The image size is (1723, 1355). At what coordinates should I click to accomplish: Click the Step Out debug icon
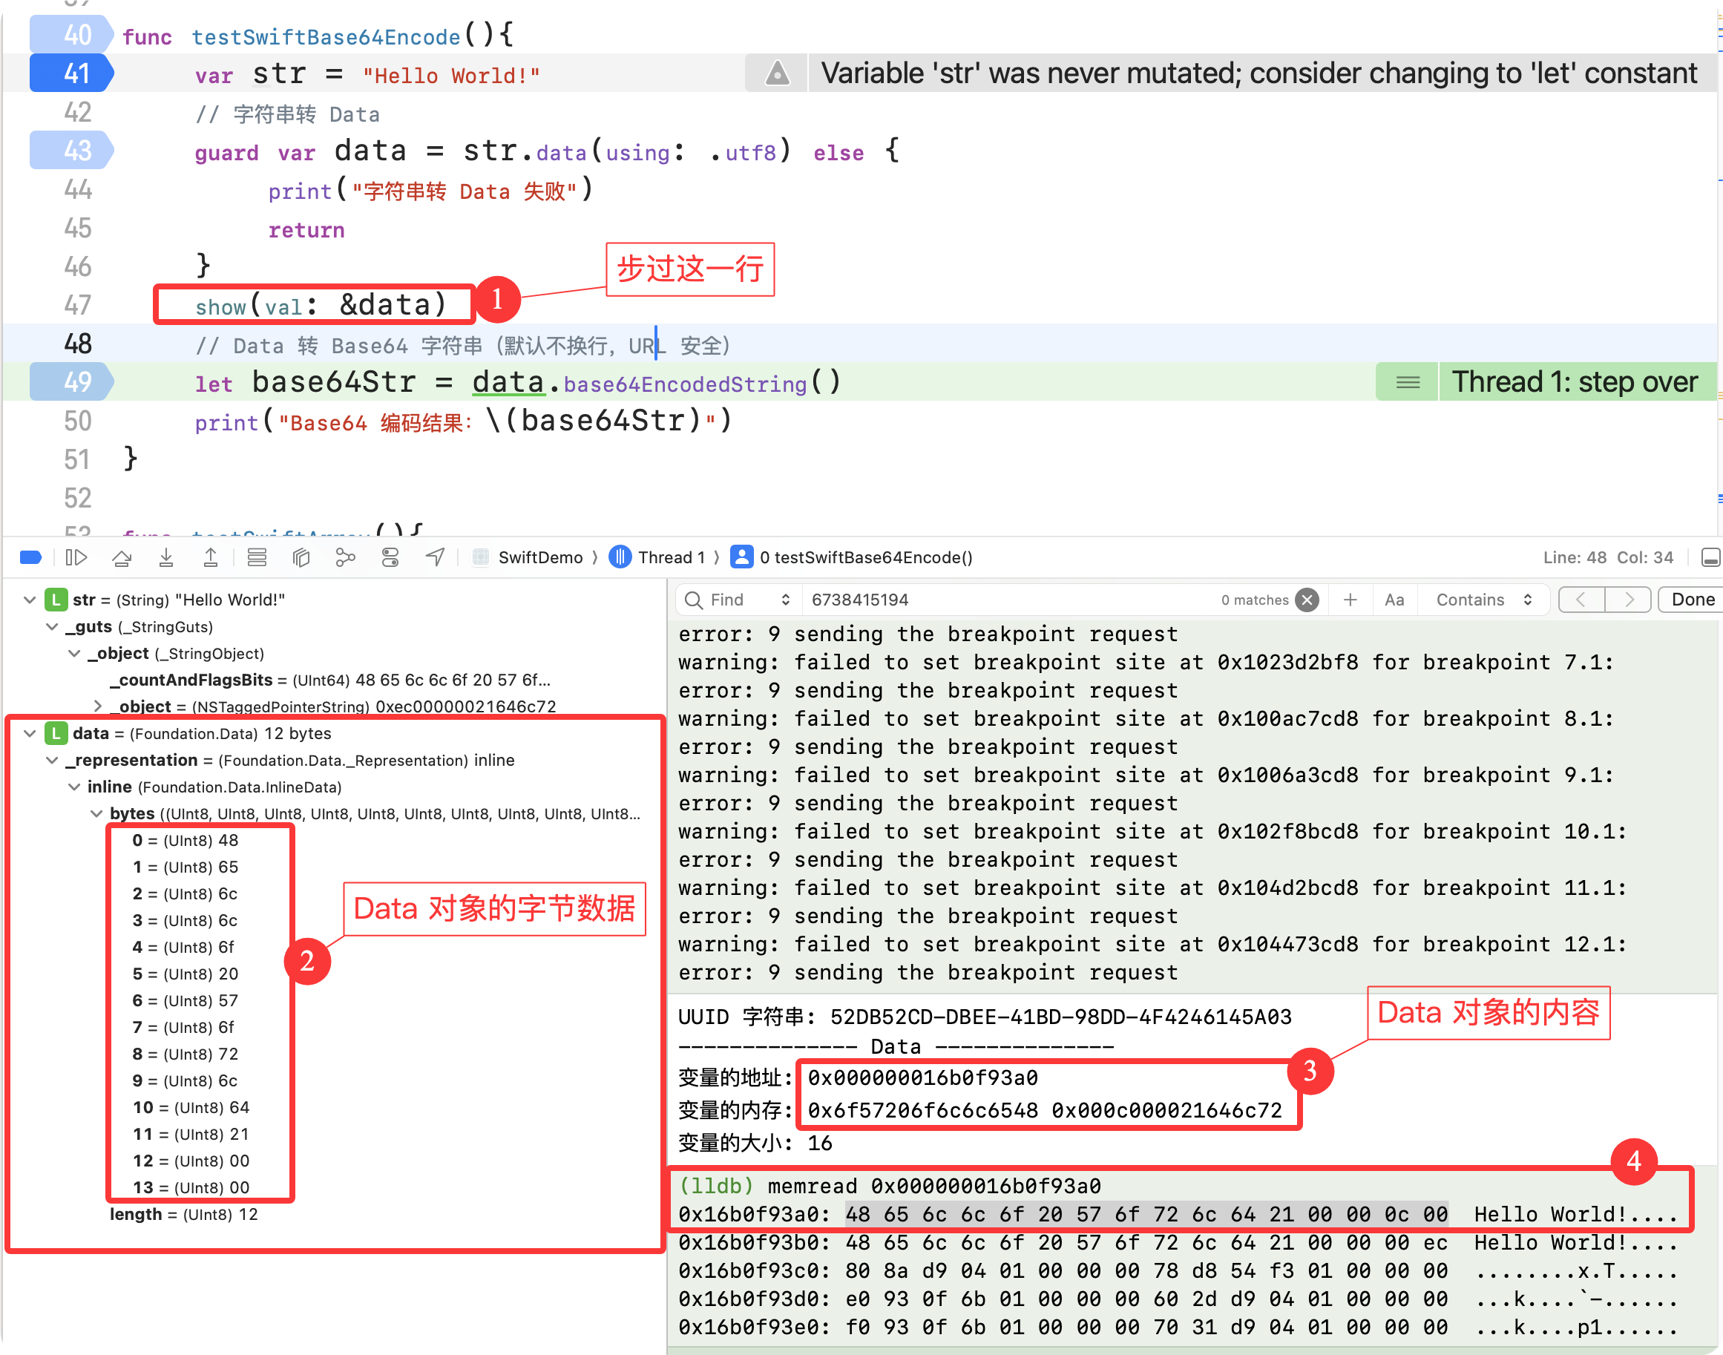coord(210,558)
